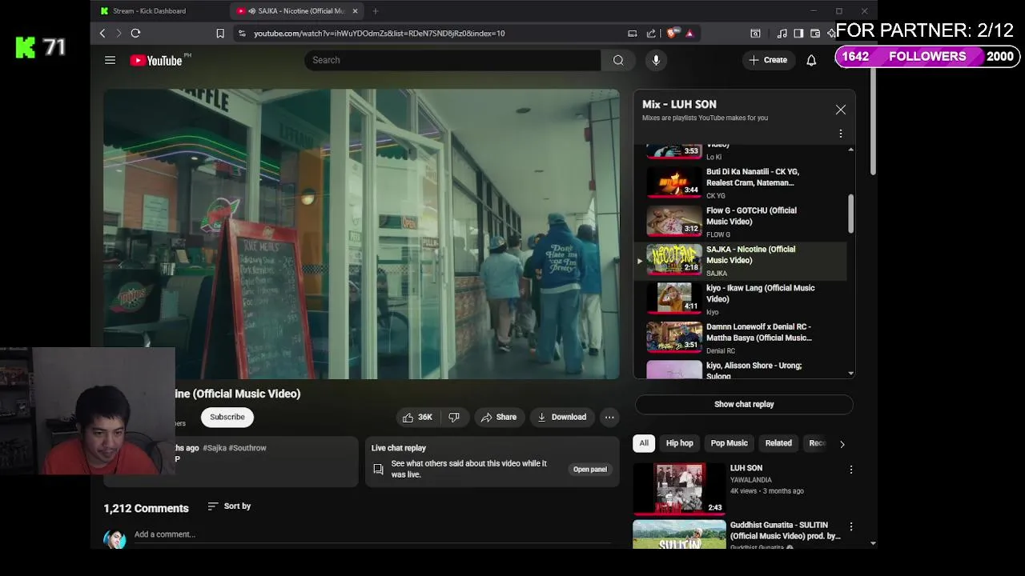
Task: Open site settings icon in address bar
Action: [x=242, y=33]
